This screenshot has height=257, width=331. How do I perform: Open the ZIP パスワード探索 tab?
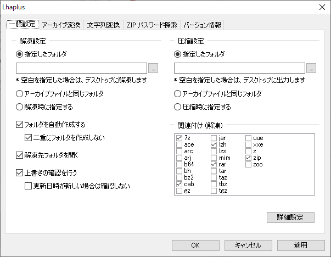point(152,25)
